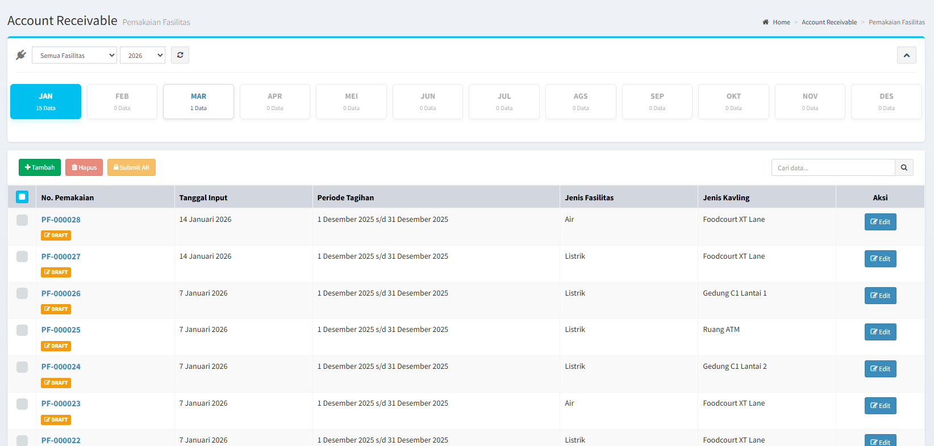Click the Cari data search field
The height and width of the screenshot is (446, 934).
coord(833,167)
